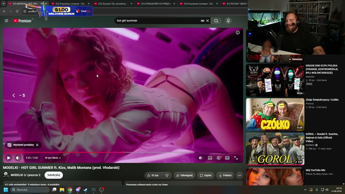Run search with the magnifier button

(x=216, y=21)
